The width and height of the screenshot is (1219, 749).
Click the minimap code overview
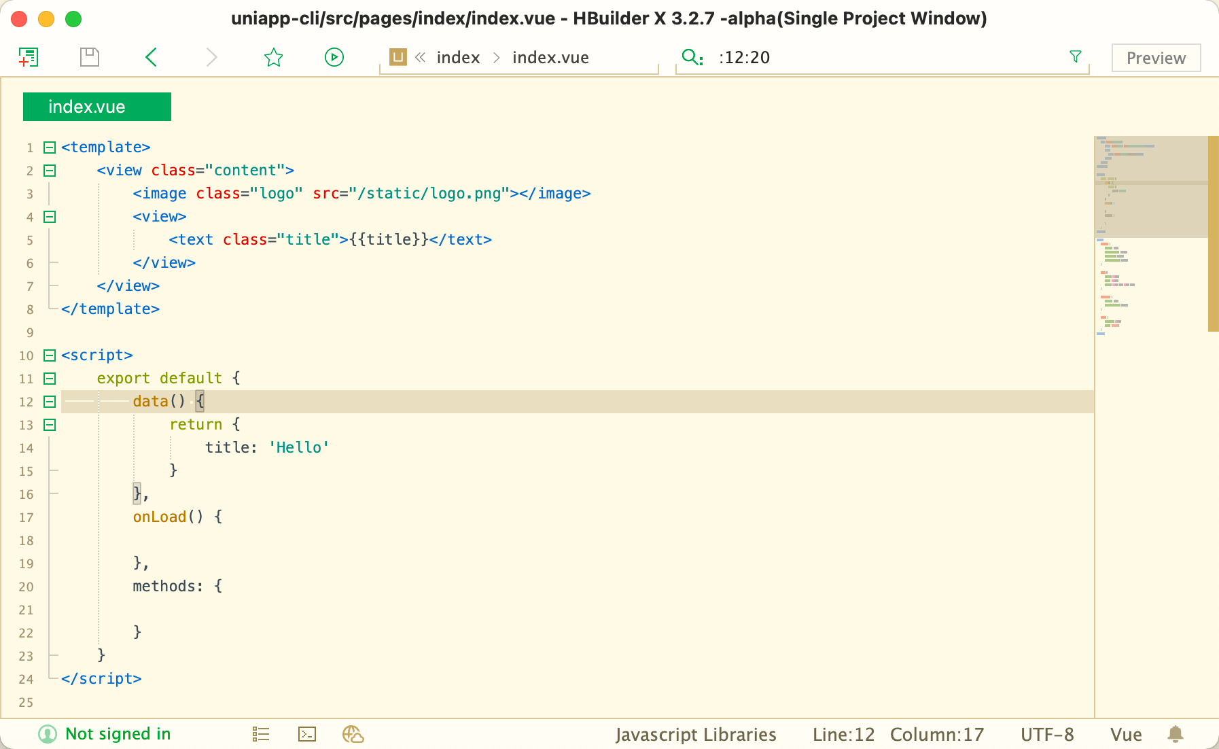1151,234
